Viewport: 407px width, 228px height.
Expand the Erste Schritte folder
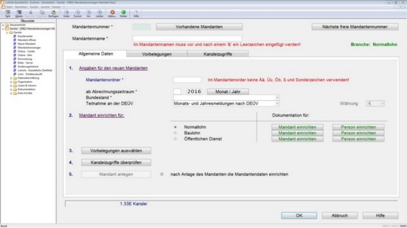pyautogui.click(x=11, y=93)
